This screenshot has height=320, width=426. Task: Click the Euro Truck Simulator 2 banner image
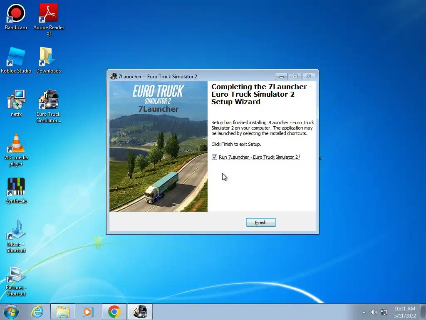tap(159, 146)
